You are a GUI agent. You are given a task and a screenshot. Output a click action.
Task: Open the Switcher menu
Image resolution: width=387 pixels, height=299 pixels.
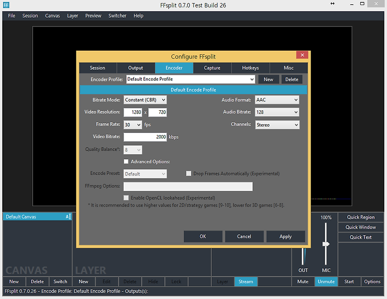(117, 16)
